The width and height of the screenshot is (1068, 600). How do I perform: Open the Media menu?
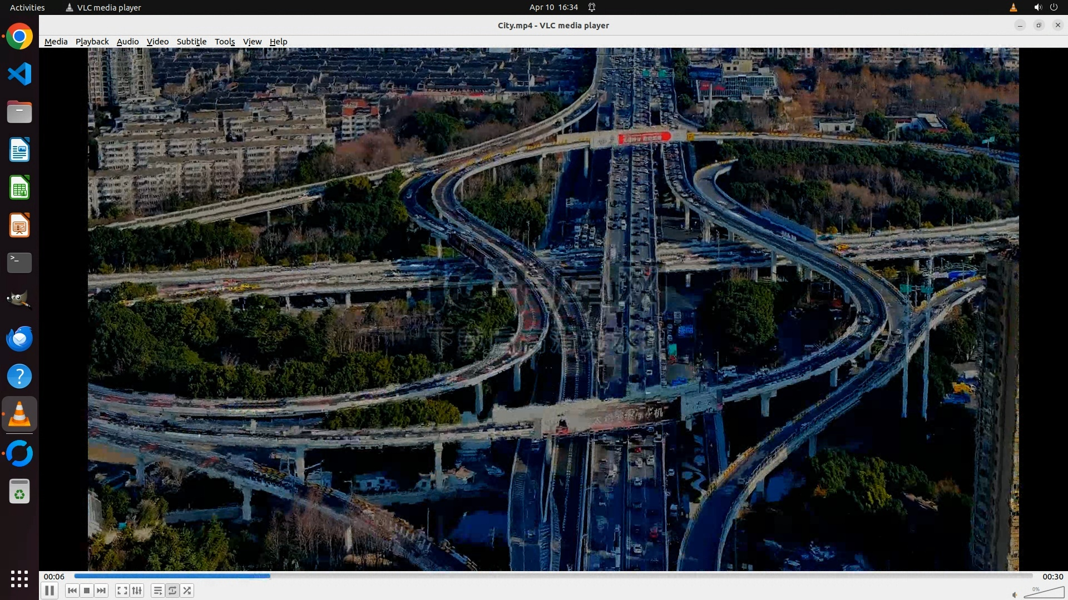pos(56,42)
